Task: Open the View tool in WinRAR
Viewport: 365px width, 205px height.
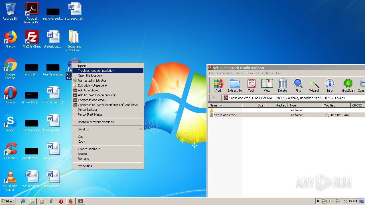Action: point(267,85)
